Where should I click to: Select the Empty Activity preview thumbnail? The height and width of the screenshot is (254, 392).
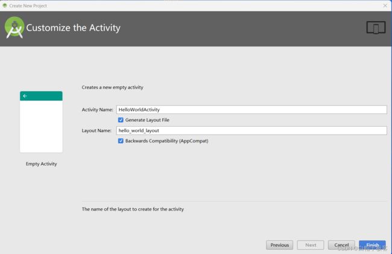pos(41,122)
